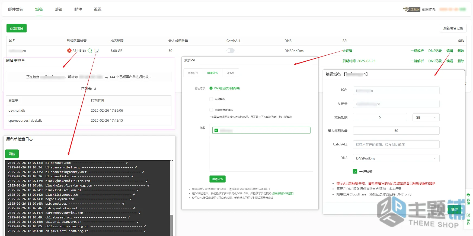Viewport: 473px width, 236px height.
Task: Click the 最大邮箱数量 input field
Action: [x=396, y=131]
